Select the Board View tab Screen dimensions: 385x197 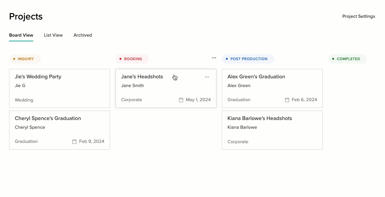(21, 35)
